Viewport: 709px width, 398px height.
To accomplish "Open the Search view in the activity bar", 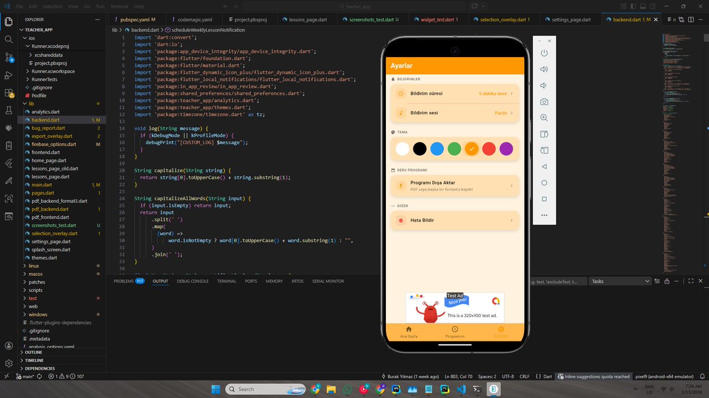I will (8, 40).
